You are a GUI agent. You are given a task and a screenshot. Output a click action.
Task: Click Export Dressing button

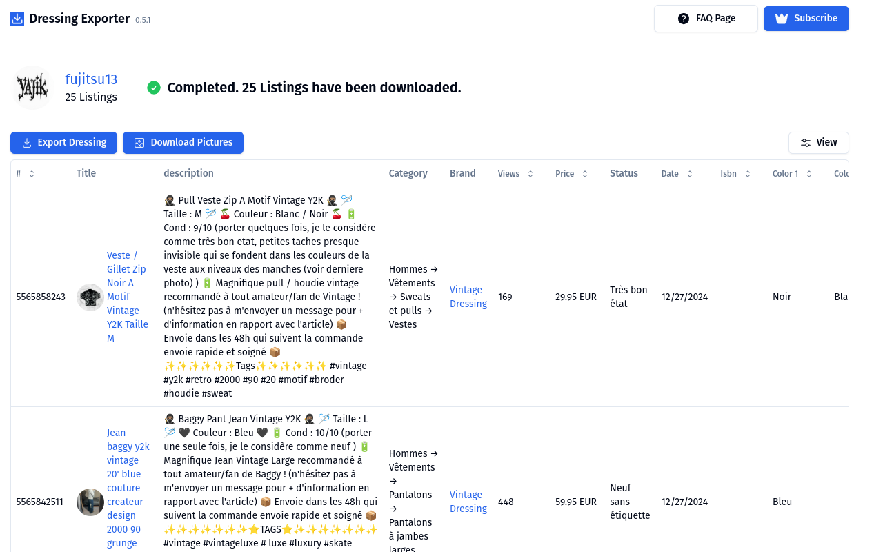(x=63, y=143)
